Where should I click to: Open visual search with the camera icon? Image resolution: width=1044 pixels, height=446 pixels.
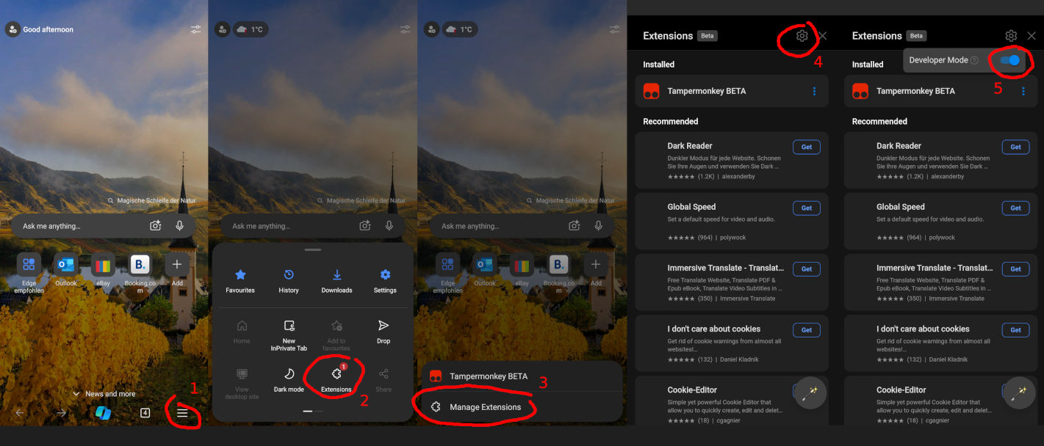[x=155, y=225]
